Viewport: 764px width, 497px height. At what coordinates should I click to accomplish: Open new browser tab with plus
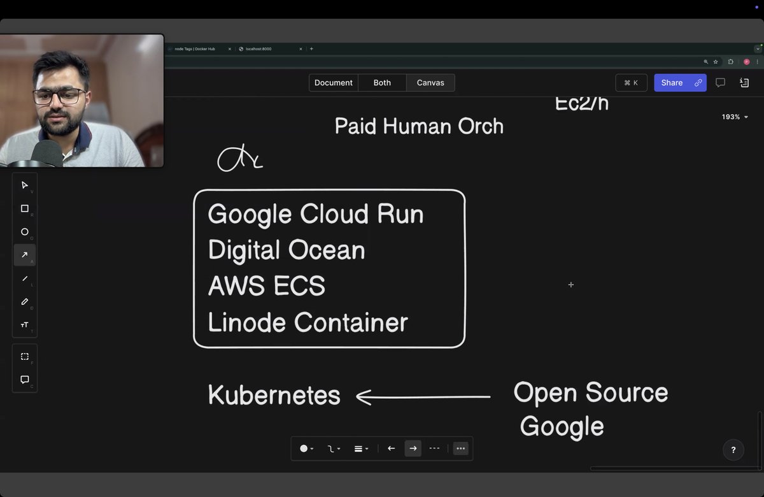pyautogui.click(x=311, y=49)
